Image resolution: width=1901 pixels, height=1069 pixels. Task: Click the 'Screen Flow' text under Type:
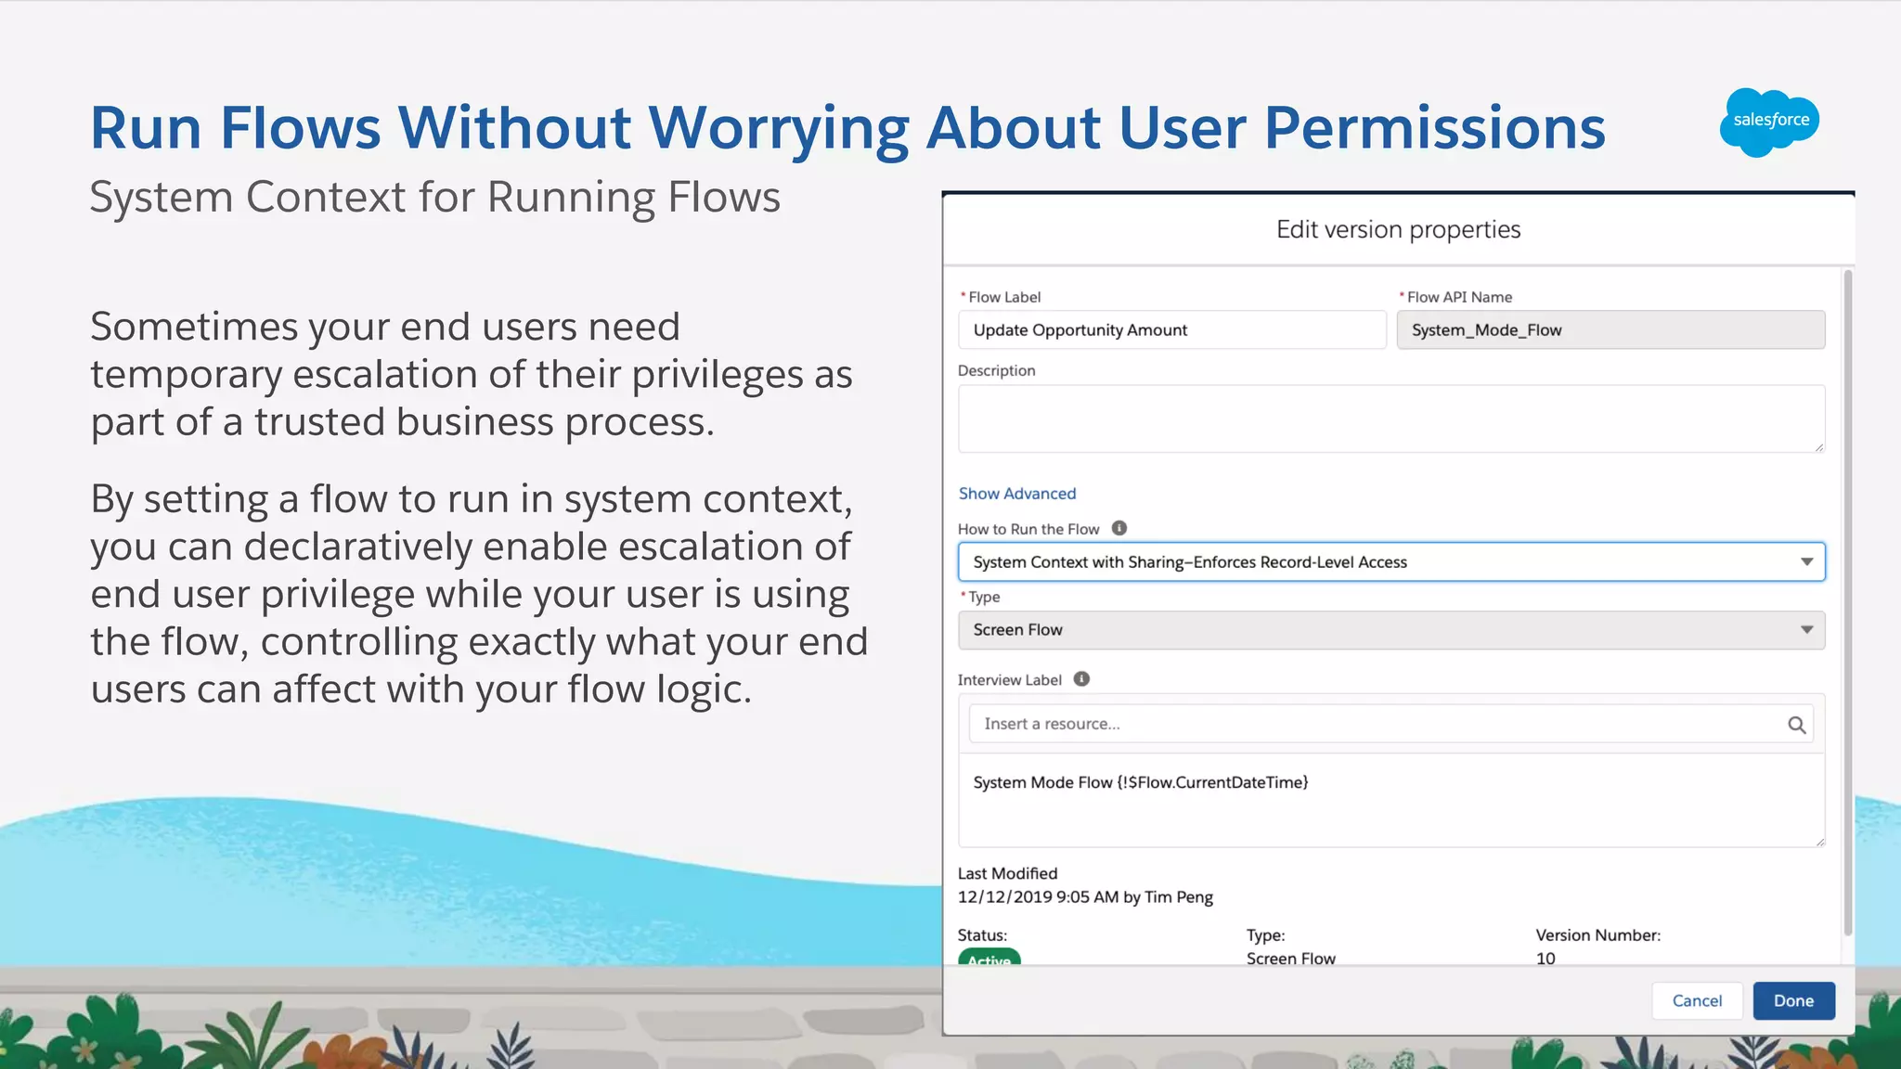1290,958
